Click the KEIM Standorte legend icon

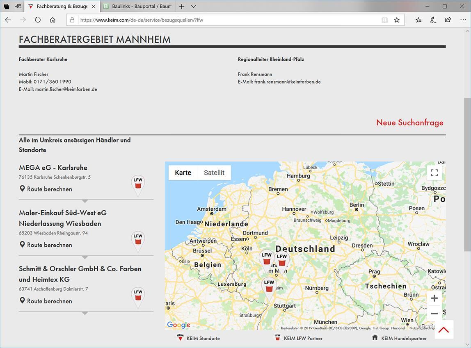pyautogui.click(x=180, y=337)
